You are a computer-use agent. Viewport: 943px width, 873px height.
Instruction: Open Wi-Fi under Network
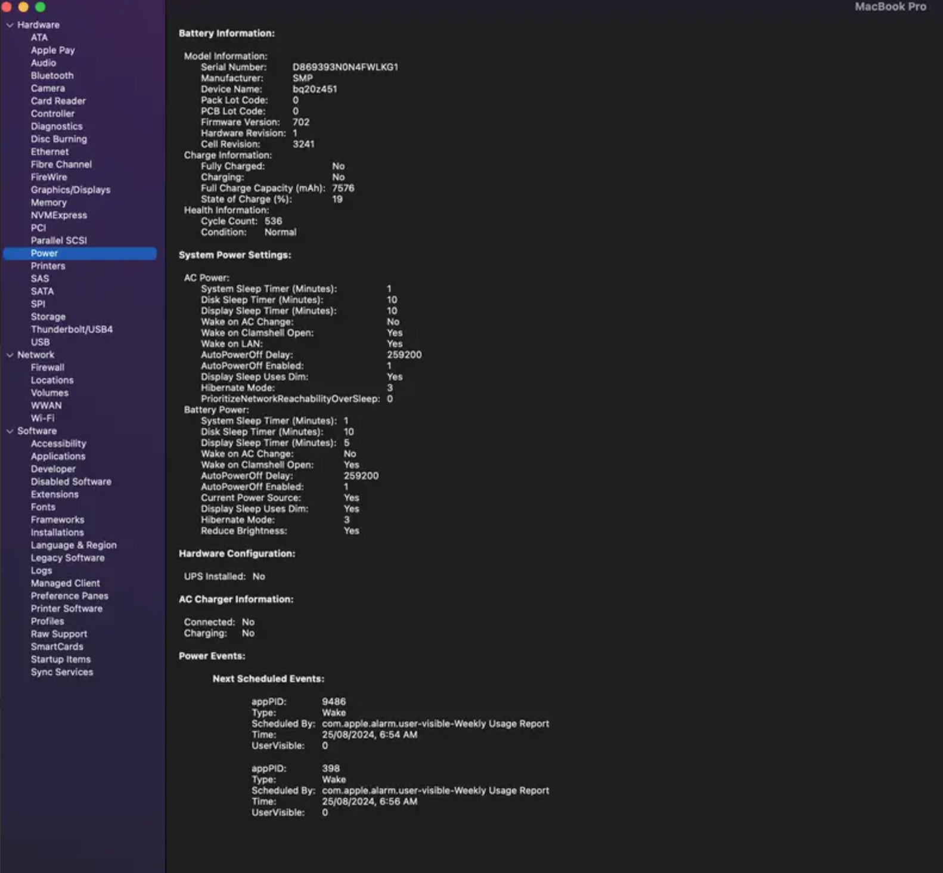pos(42,418)
